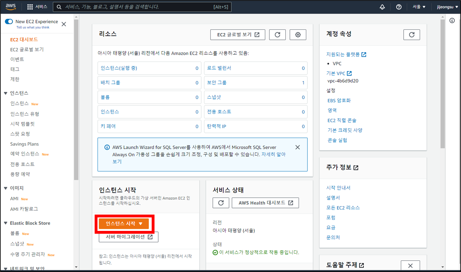Open the 시작 안내서 link
The width and height of the screenshot is (461, 272).
338,188
